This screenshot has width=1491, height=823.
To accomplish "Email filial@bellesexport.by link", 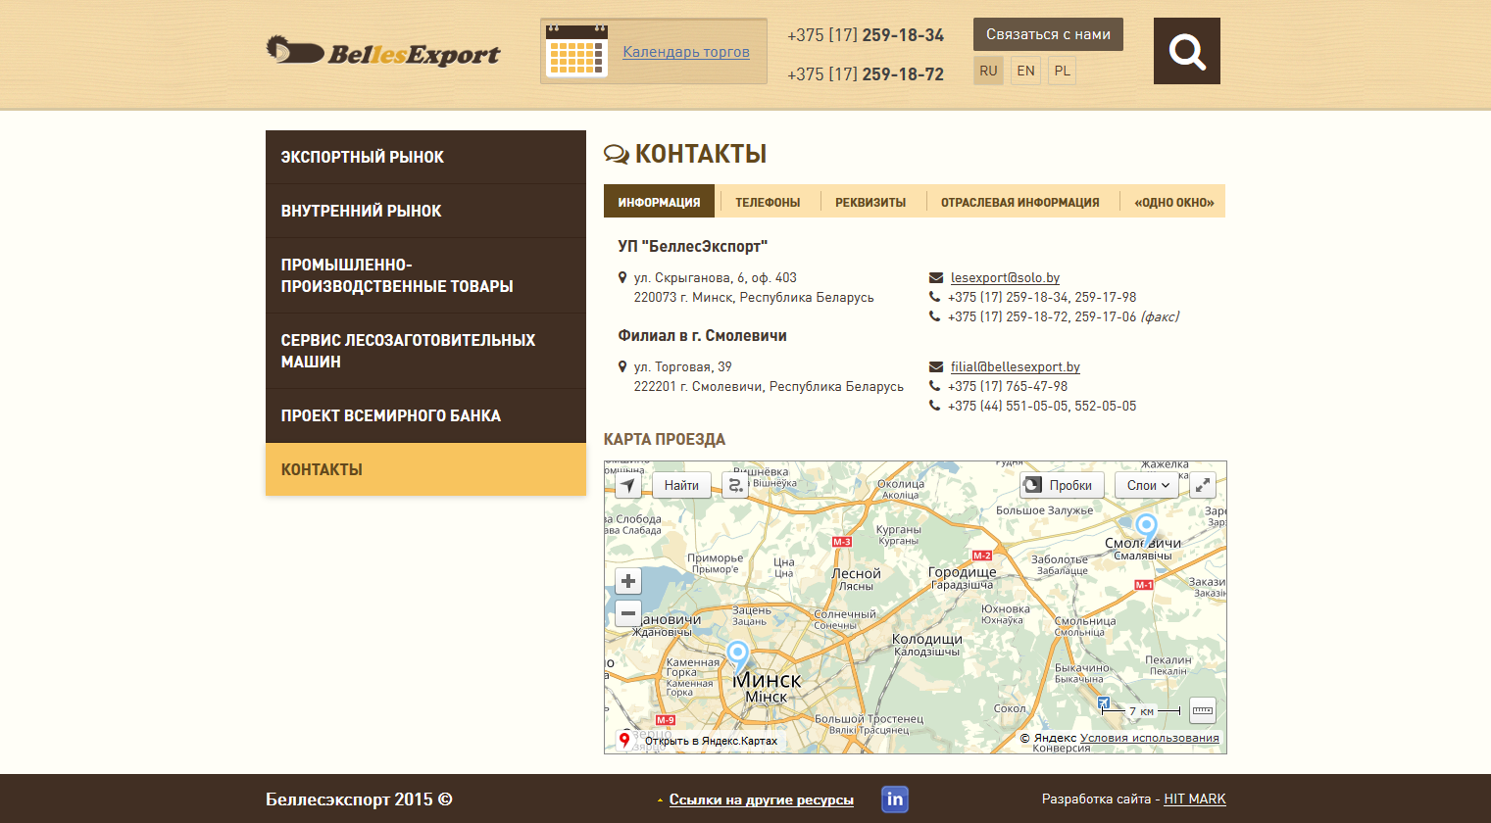I will tap(1016, 367).
